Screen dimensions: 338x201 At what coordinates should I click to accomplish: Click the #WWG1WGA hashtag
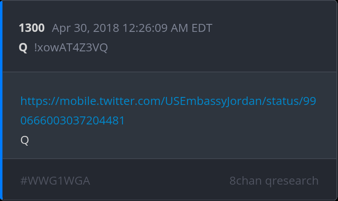click(55, 181)
